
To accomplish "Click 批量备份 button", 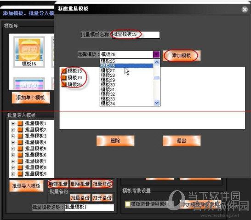I will (80, 198).
